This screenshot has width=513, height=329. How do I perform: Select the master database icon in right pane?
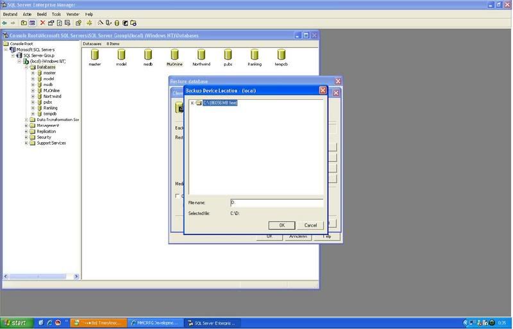pos(95,56)
